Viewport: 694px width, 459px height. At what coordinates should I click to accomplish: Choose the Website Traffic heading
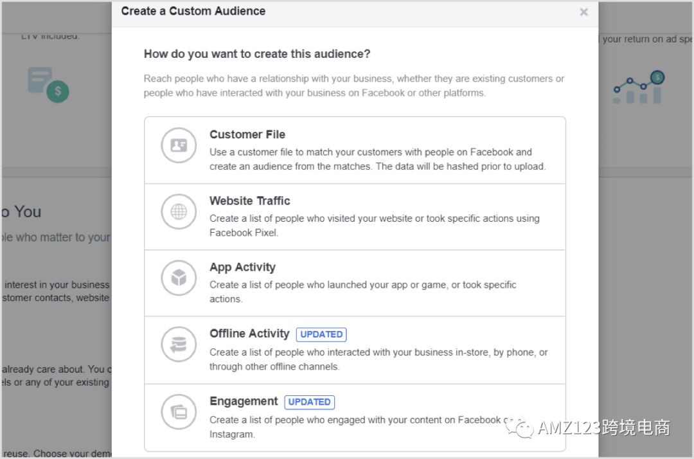tap(250, 201)
